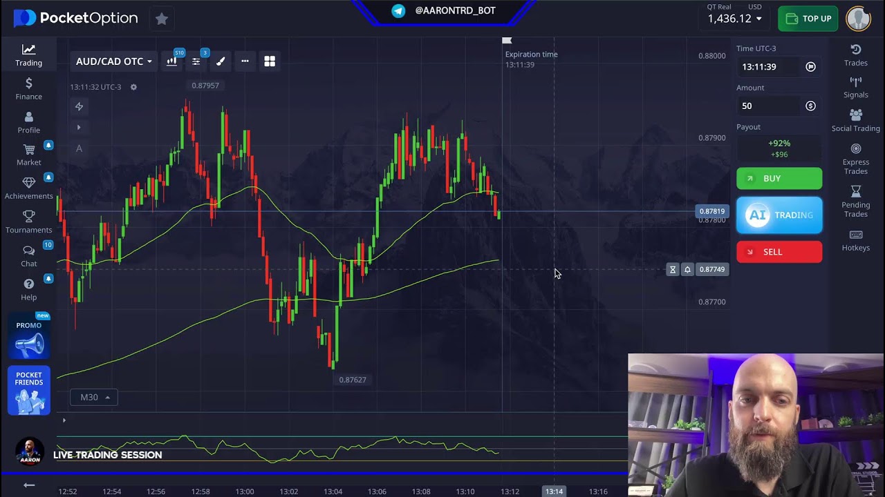Click the expiration flag marker on chart
885x497 pixels.
pos(507,41)
